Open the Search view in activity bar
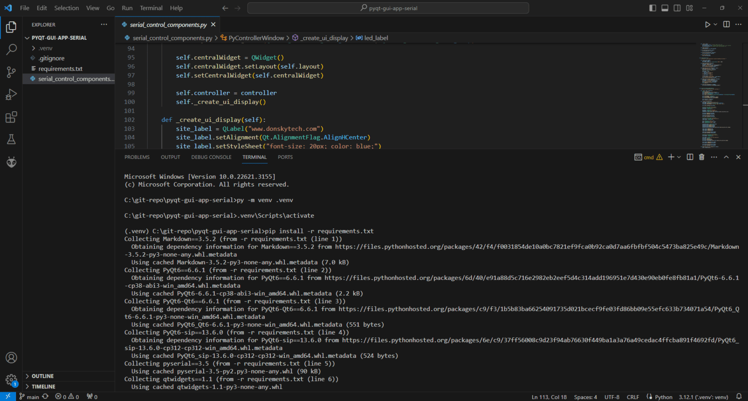Screen dimensions: 748x401 tap(11, 50)
